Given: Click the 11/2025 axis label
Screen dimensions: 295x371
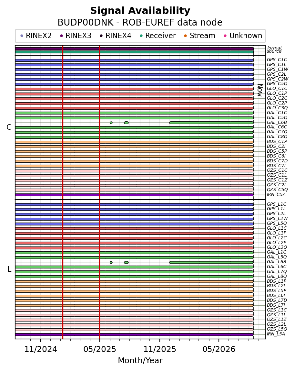Looking at the screenshot, I should (160, 349).
